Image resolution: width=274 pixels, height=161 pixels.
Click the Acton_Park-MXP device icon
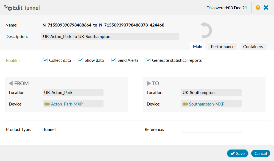(x=47, y=104)
